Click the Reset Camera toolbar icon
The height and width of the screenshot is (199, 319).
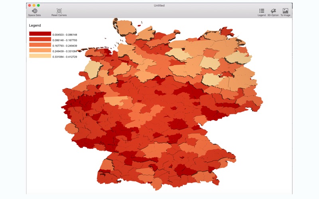[x=59, y=11]
